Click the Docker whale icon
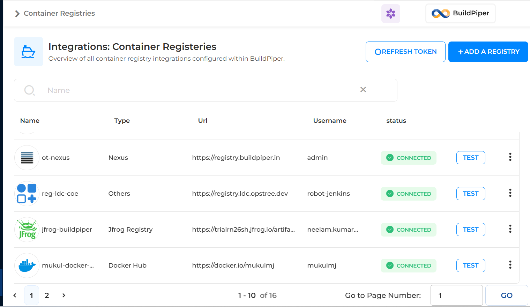Image resolution: width=530 pixels, height=307 pixels. click(27, 265)
